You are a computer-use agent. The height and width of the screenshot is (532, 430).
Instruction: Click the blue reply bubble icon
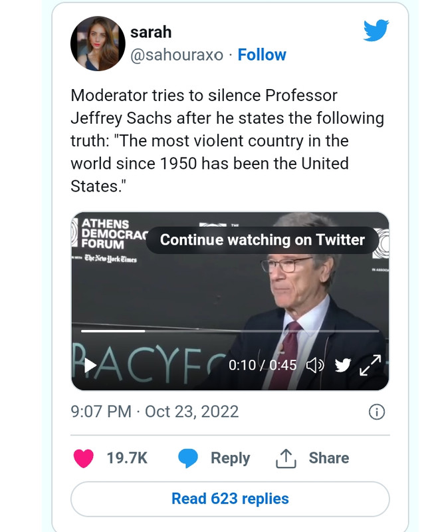(188, 458)
